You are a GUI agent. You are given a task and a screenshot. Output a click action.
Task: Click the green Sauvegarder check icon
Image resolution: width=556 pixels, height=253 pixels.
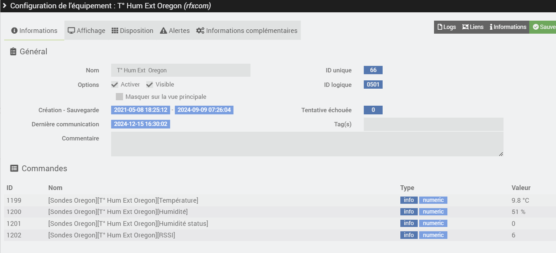[536, 27]
